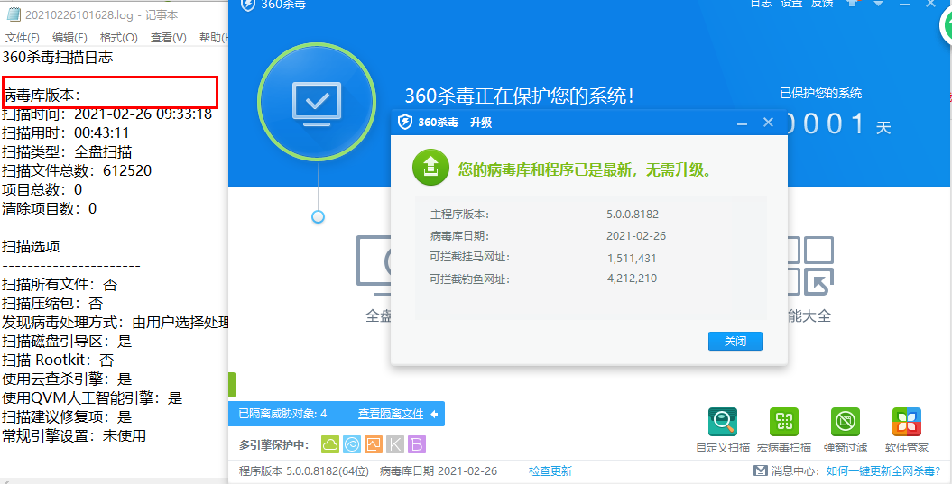Click the 扫描用时 00:43:11 line

click(66, 132)
